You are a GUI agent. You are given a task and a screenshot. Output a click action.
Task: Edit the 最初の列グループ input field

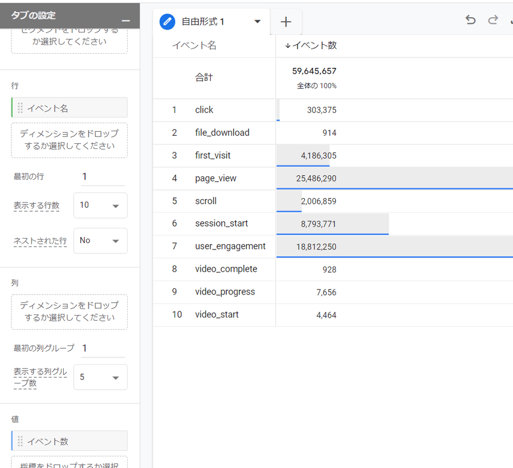click(x=103, y=348)
